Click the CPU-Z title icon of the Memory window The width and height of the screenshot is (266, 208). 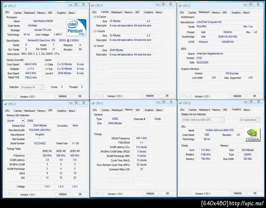[x=93, y=103]
